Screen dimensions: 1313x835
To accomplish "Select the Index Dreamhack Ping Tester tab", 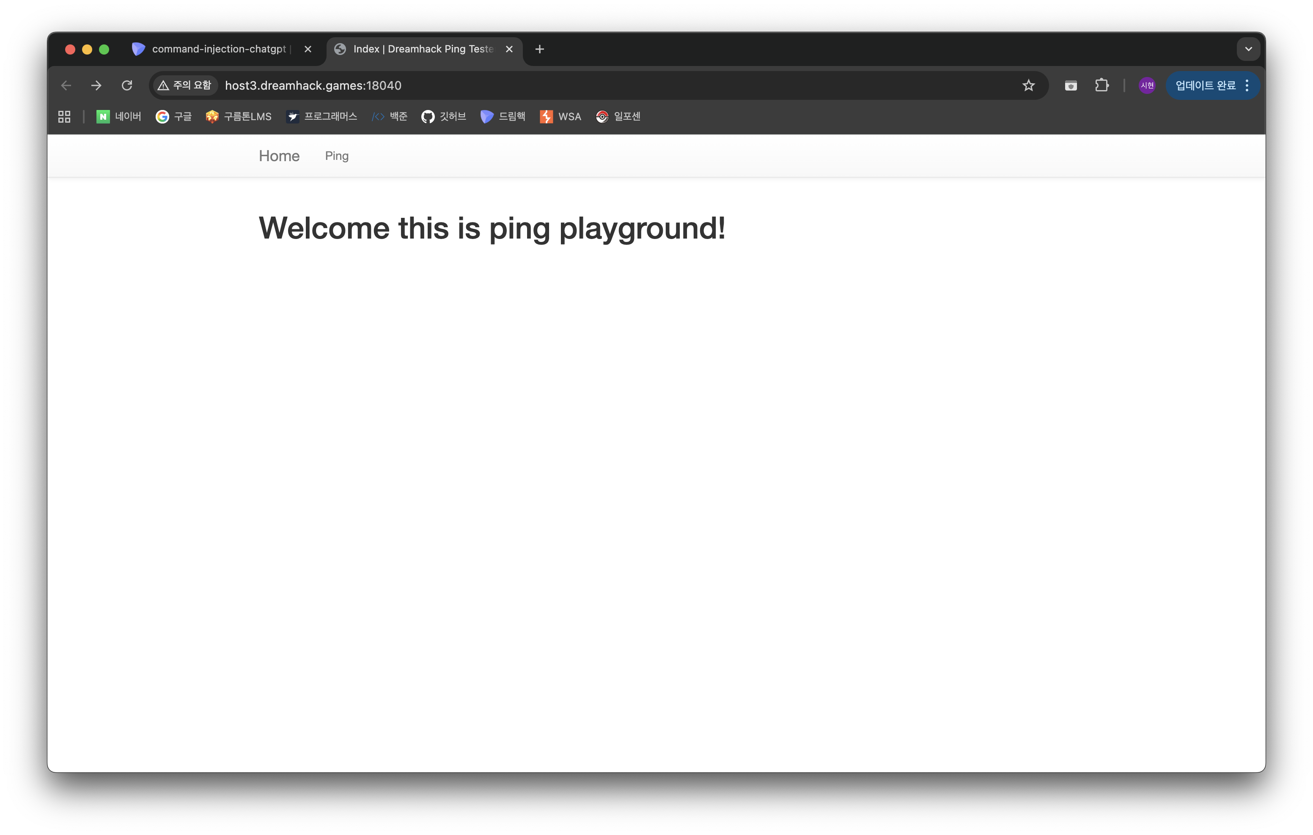I will pos(423,49).
